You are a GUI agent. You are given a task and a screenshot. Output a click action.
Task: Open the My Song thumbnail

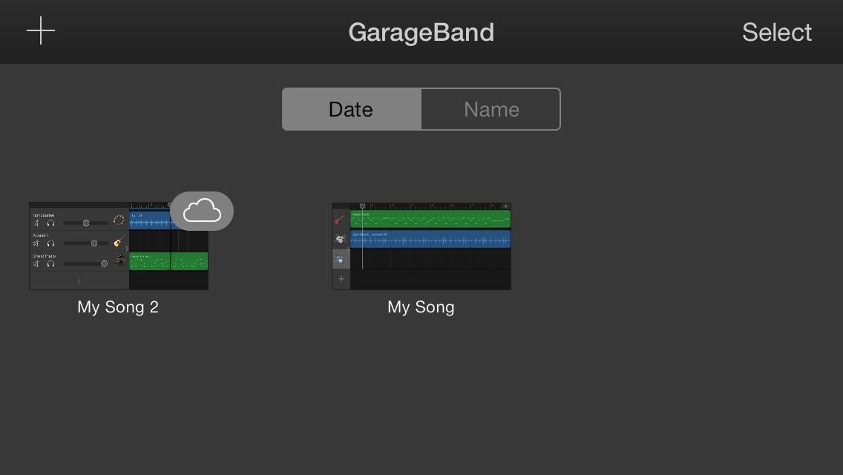coord(421,246)
